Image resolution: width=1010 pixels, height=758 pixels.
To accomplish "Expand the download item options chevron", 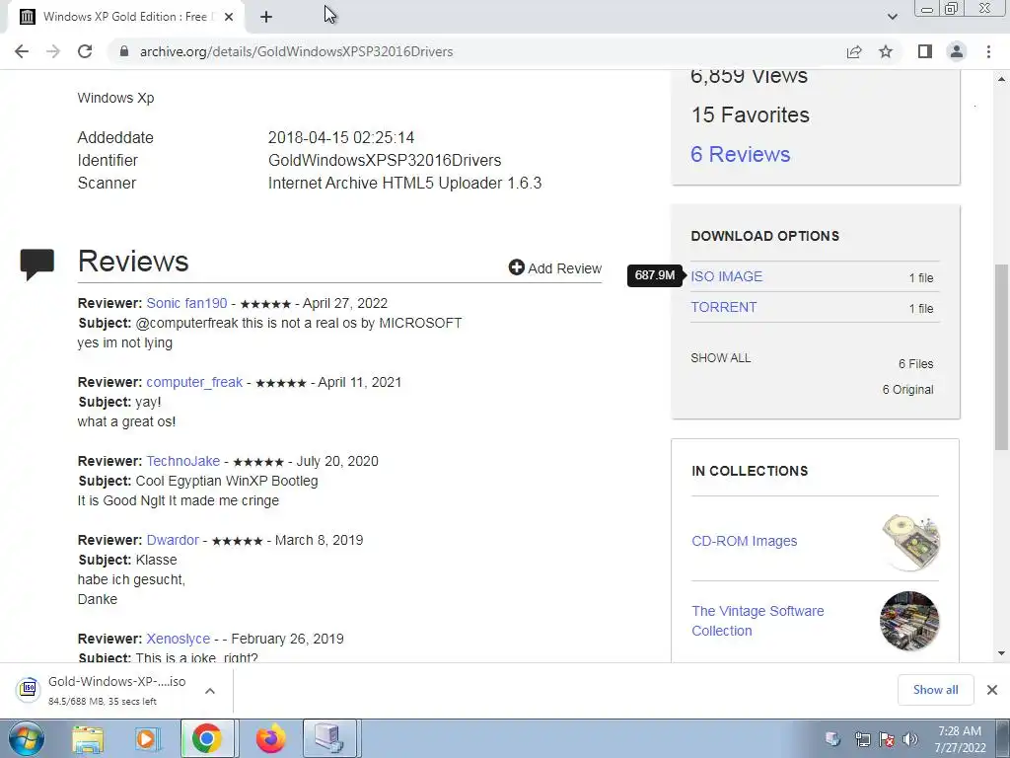I will 210,690.
